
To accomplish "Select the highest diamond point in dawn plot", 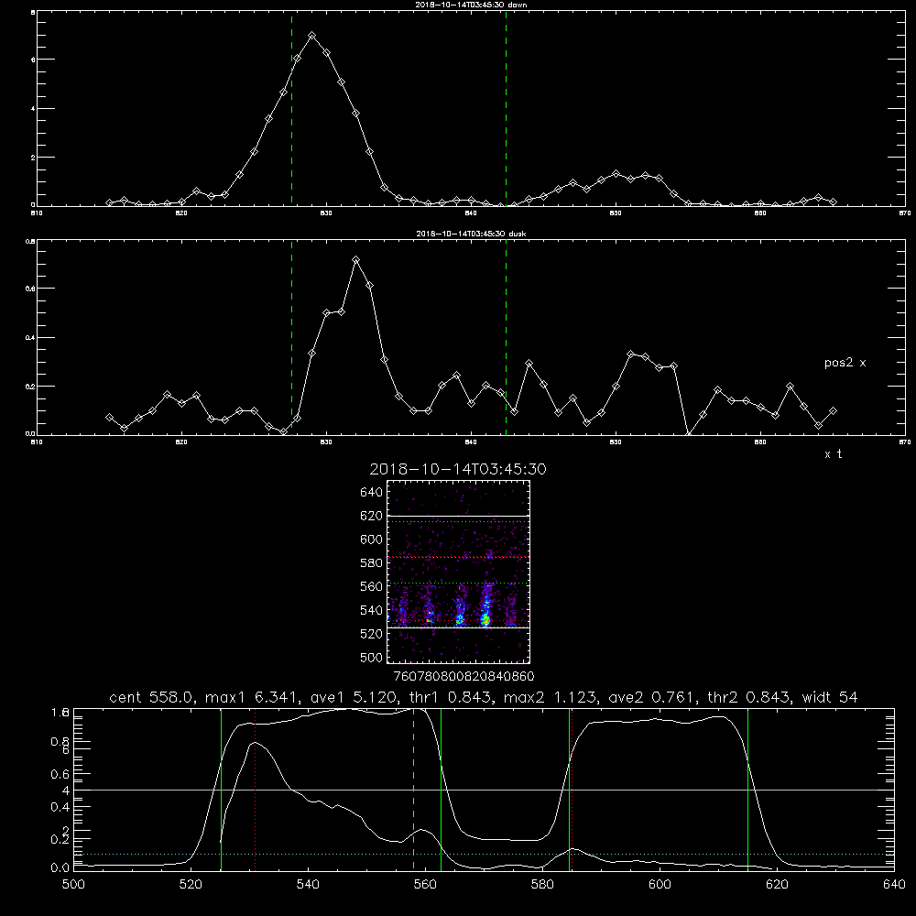I will click(x=312, y=36).
